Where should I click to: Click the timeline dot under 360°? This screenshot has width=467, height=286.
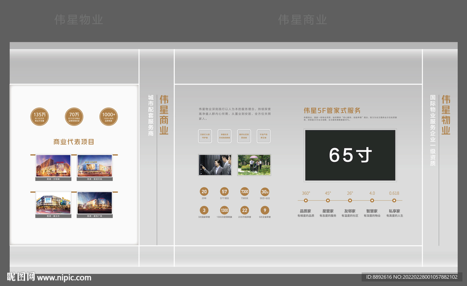306,201
